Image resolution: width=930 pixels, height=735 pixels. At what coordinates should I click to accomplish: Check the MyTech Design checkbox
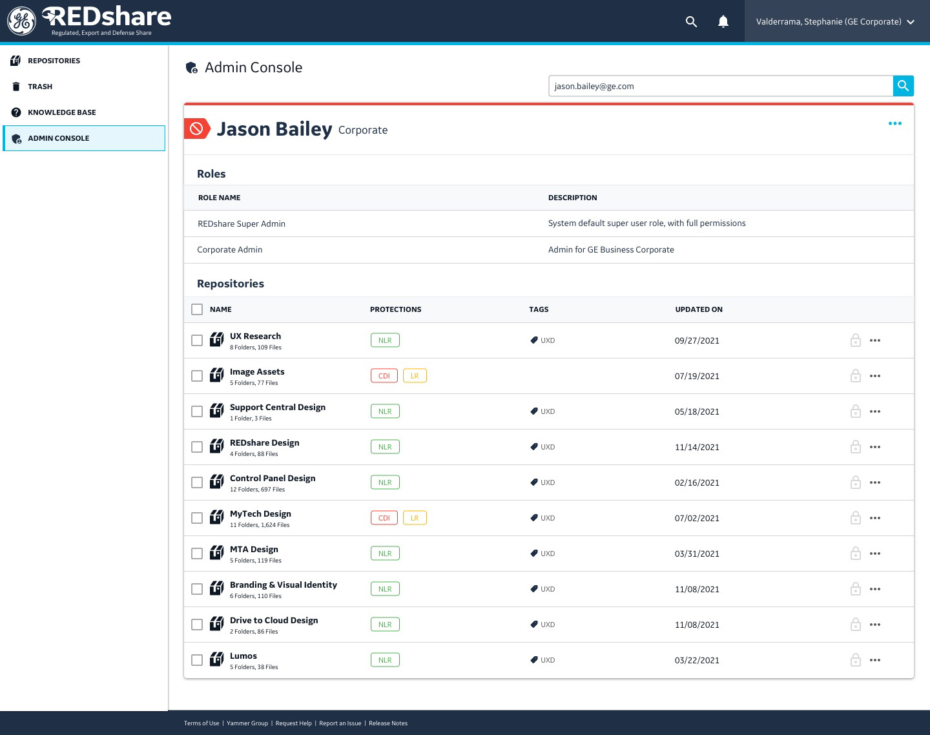pos(197,518)
